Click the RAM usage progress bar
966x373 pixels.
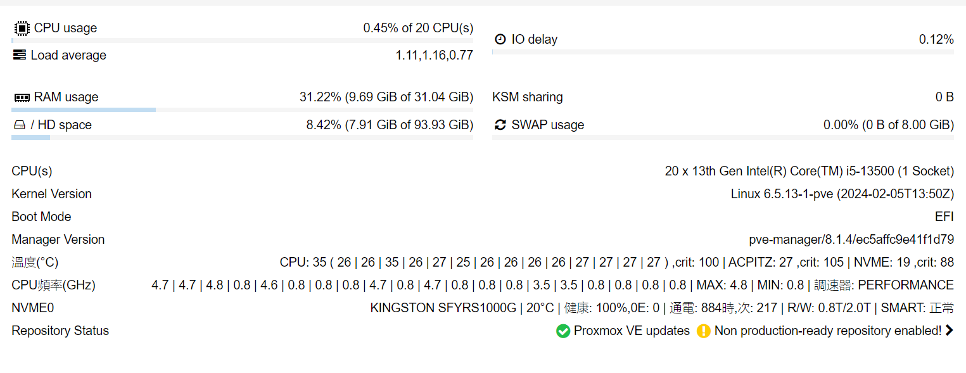242,110
